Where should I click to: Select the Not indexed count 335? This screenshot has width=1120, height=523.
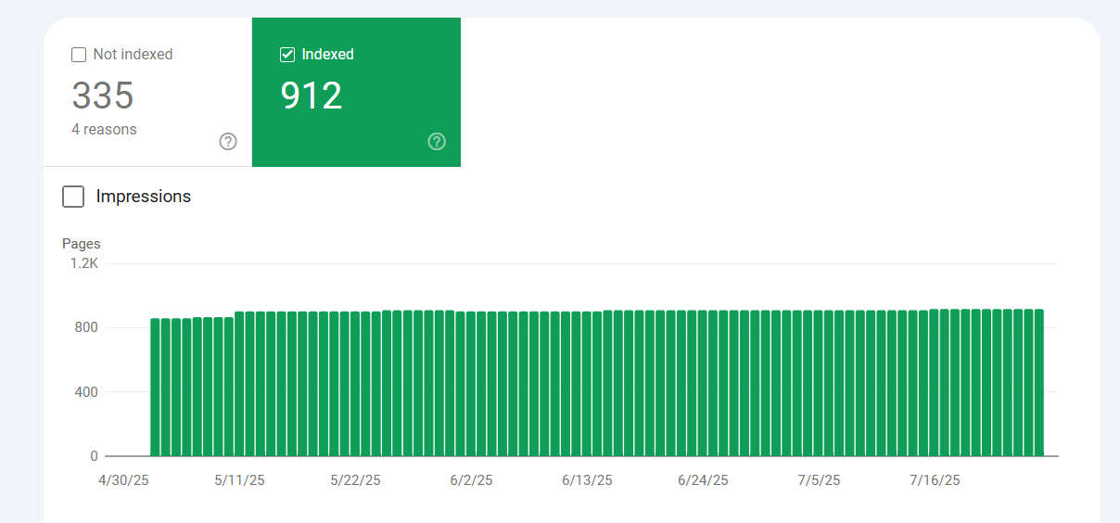click(103, 96)
